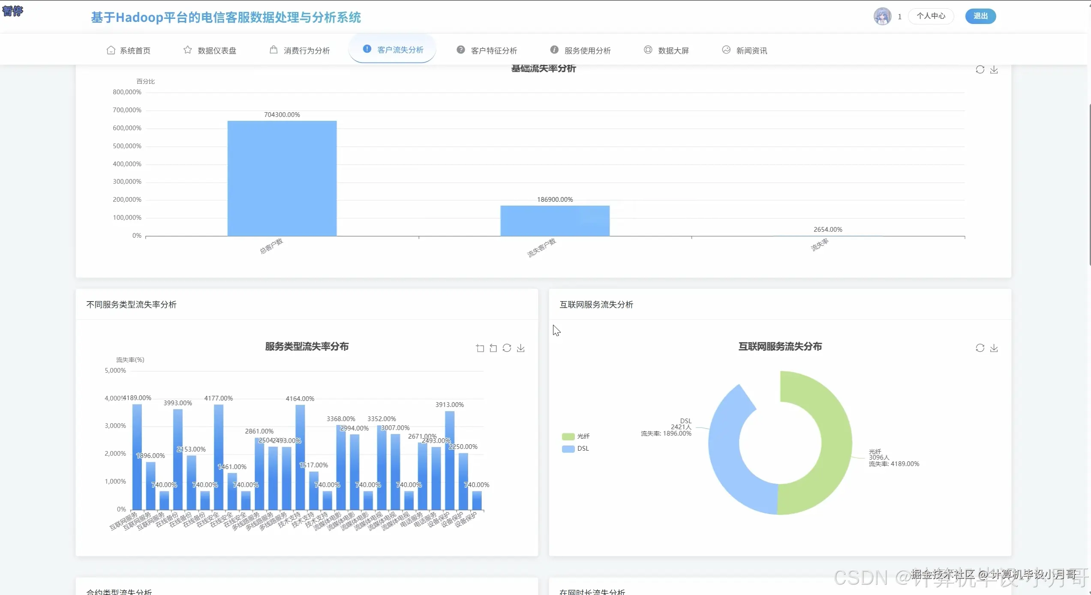Refresh the 互联网服务流失分布 donut chart
Viewport: 1091px width, 595px height.
(980, 348)
